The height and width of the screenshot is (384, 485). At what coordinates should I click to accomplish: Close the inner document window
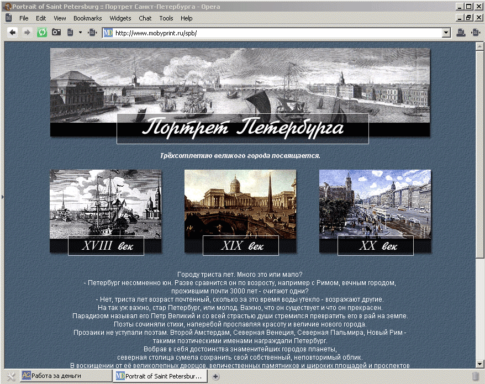coord(478,18)
